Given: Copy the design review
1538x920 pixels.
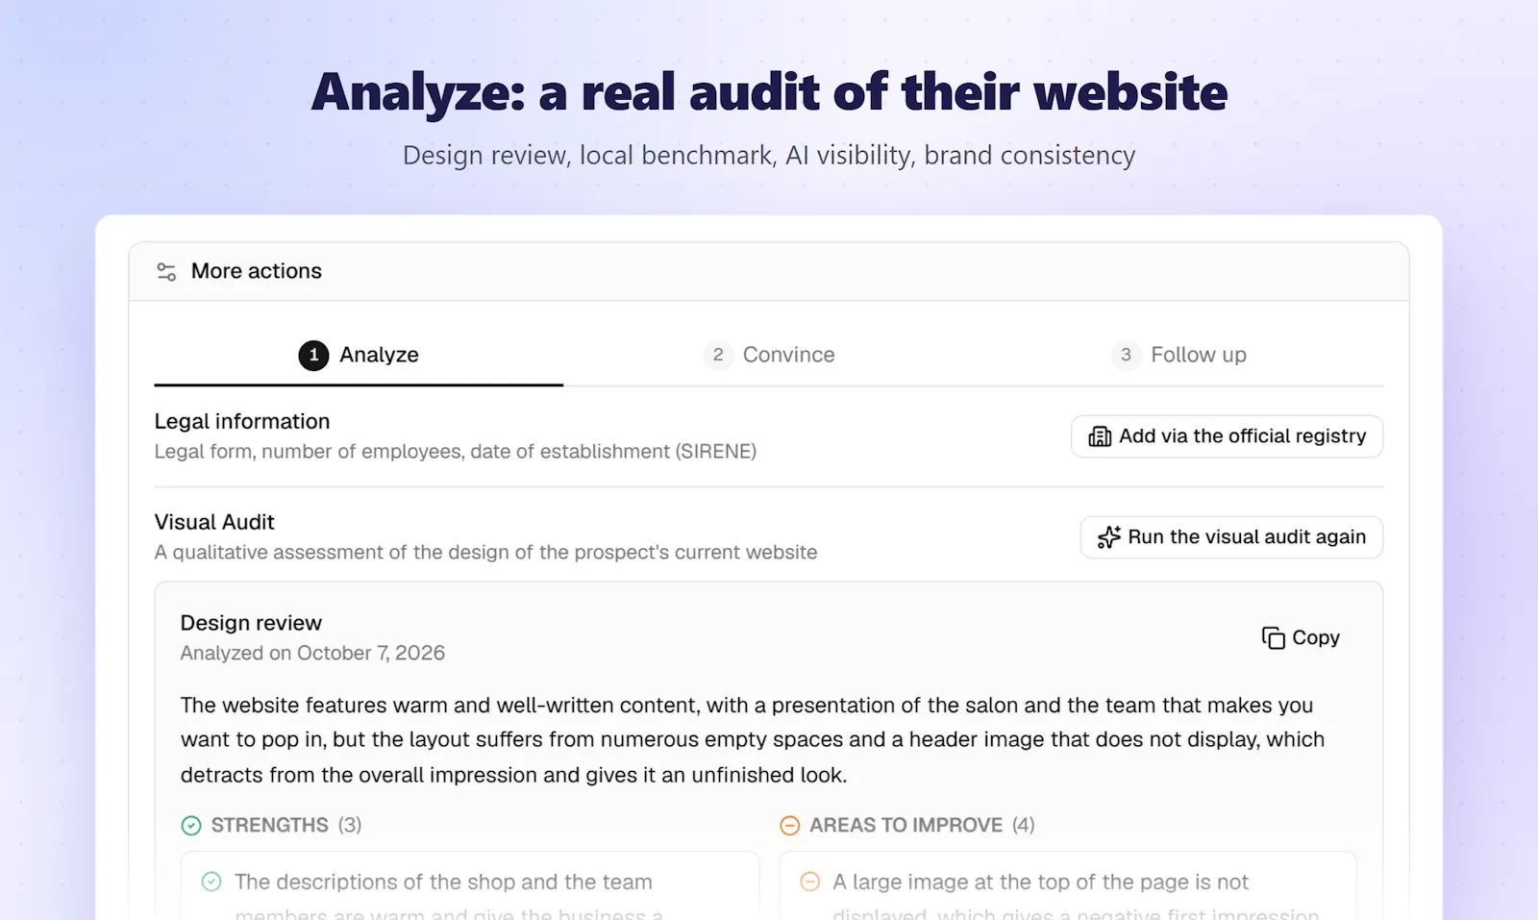Looking at the screenshot, I should pos(1301,637).
